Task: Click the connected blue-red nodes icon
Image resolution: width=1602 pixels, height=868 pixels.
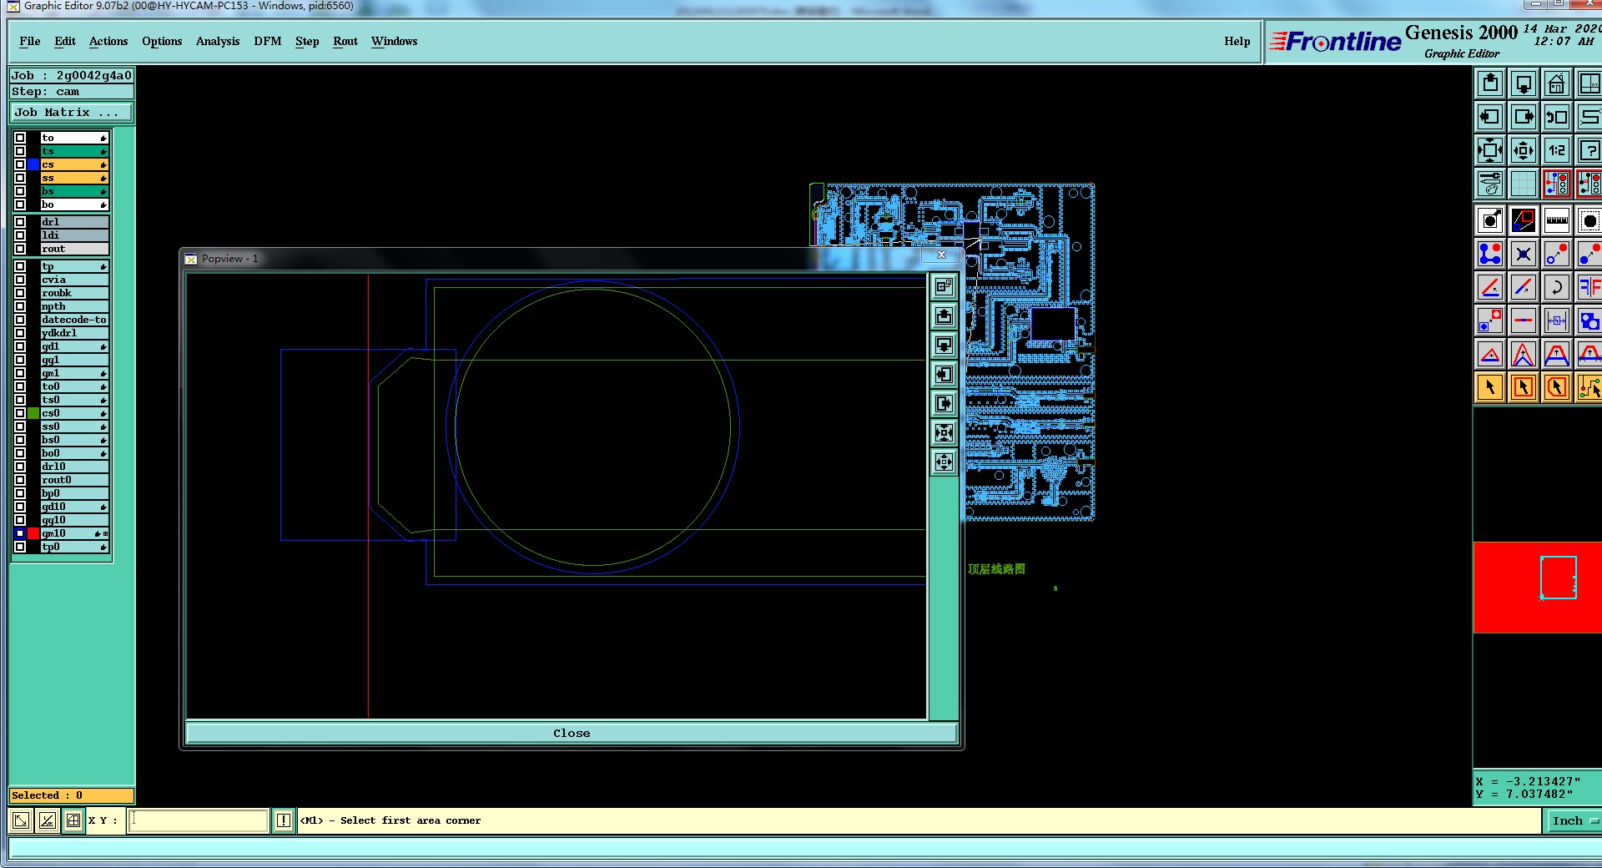Action: [1490, 254]
